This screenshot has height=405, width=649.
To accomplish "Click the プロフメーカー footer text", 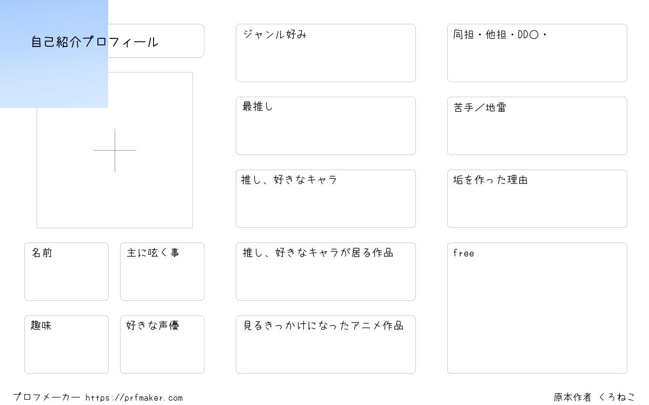I will pyautogui.click(x=47, y=397).
